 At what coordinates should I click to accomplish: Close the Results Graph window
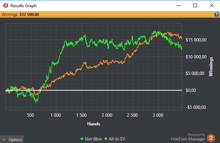click(x=212, y=6)
